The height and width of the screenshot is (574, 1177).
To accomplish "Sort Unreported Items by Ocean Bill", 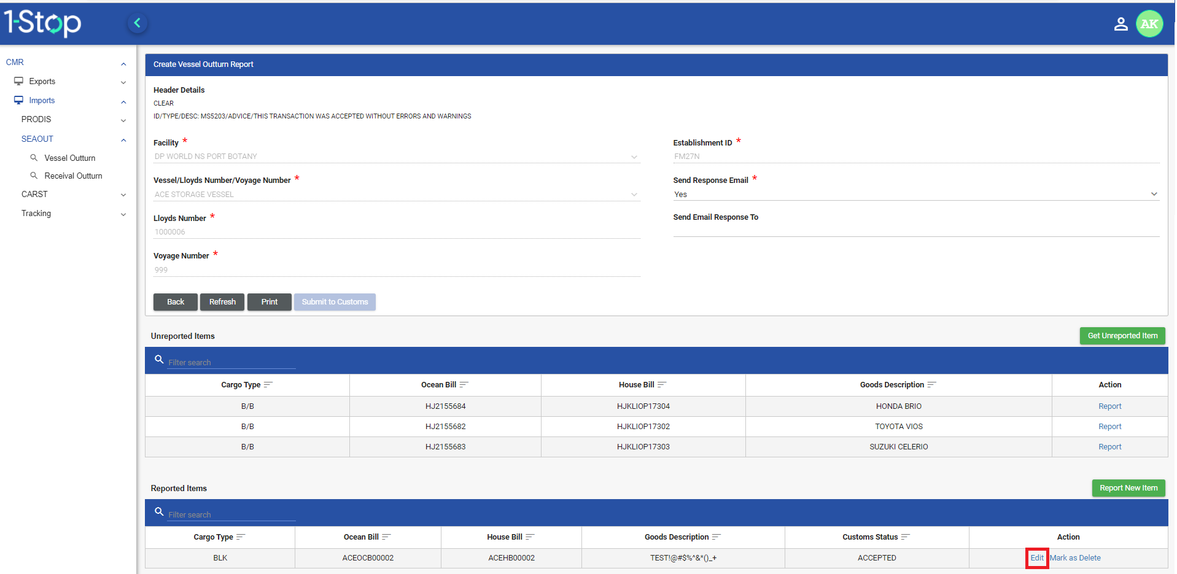I will click(464, 385).
